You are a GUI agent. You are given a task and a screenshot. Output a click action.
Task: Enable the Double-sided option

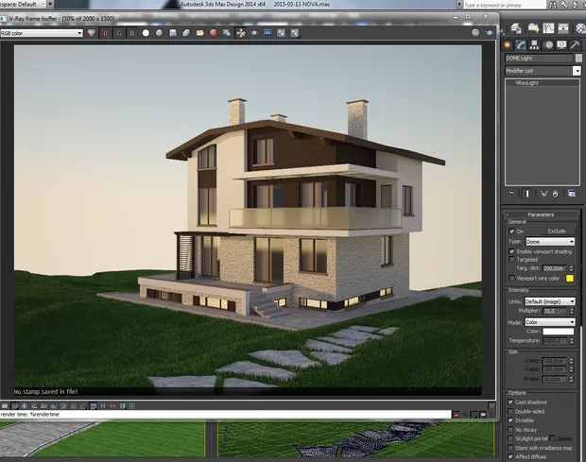point(511,411)
